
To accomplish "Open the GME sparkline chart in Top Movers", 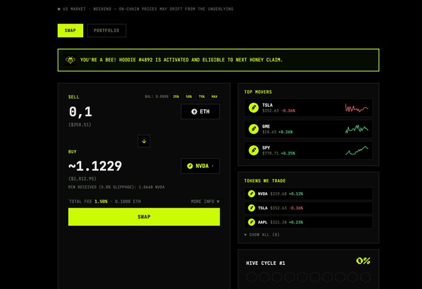I will (357, 129).
